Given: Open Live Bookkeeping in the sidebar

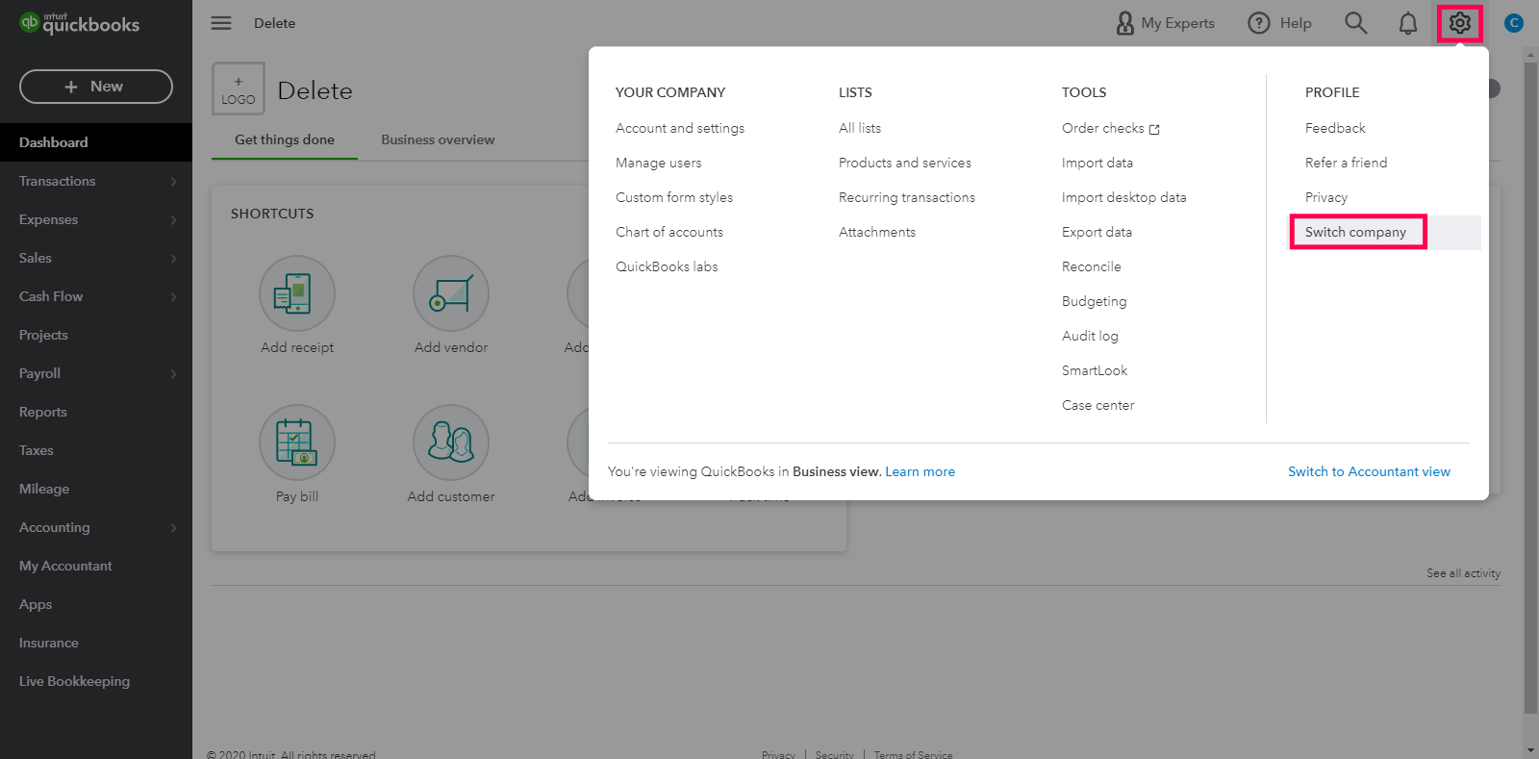Looking at the screenshot, I should pyautogui.click(x=96, y=681).
